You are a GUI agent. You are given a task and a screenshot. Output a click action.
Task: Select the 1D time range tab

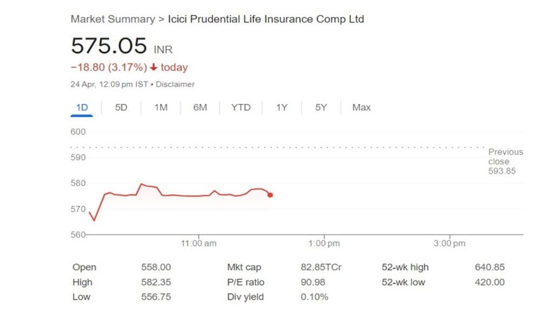pyautogui.click(x=82, y=107)
